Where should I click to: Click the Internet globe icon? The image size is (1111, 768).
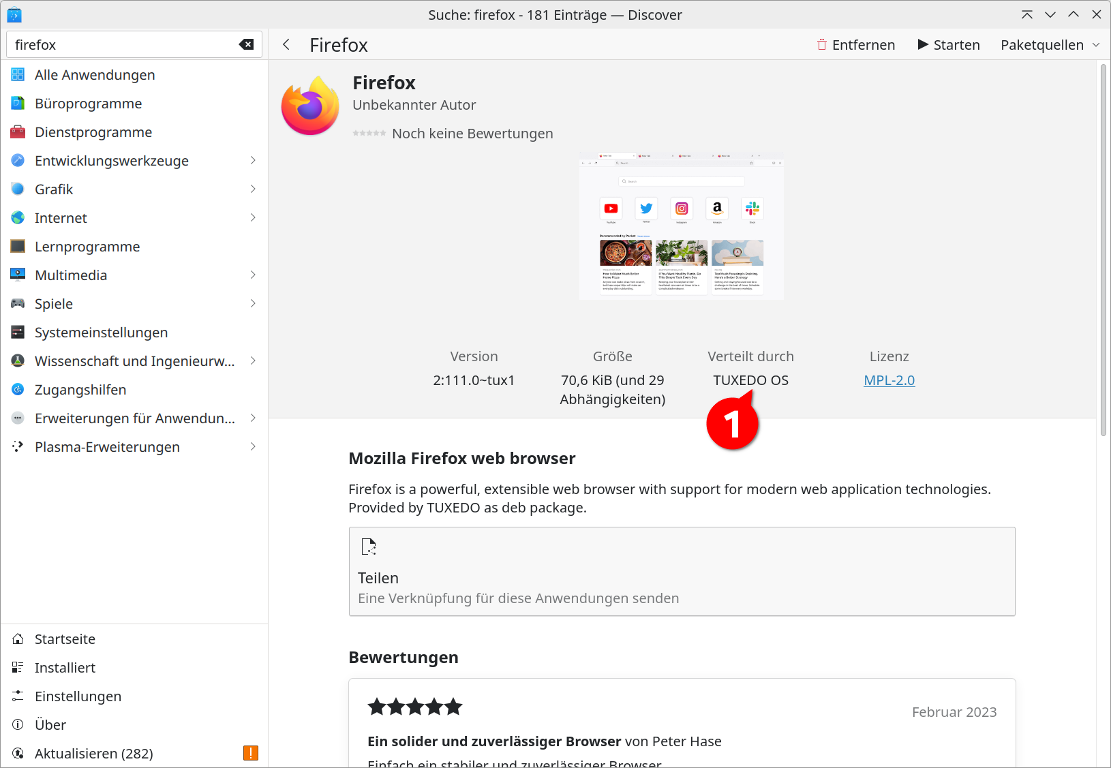[x=18, y=218]
